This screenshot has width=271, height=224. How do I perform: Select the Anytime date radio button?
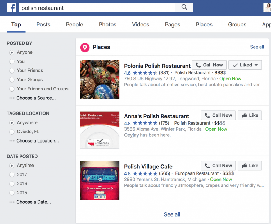pos(12,166)
